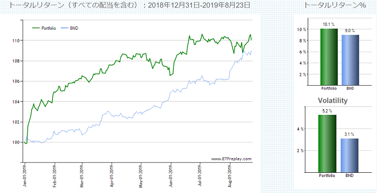Select the '10.1 %' value above Portfolio bar

(329, 24)
